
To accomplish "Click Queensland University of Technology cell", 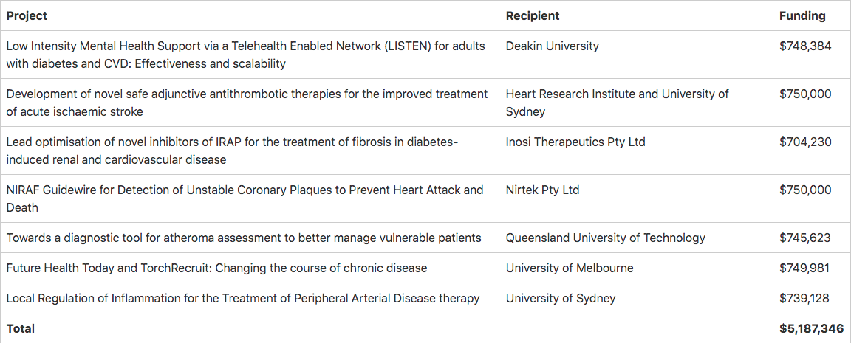I will pos(605,238).
